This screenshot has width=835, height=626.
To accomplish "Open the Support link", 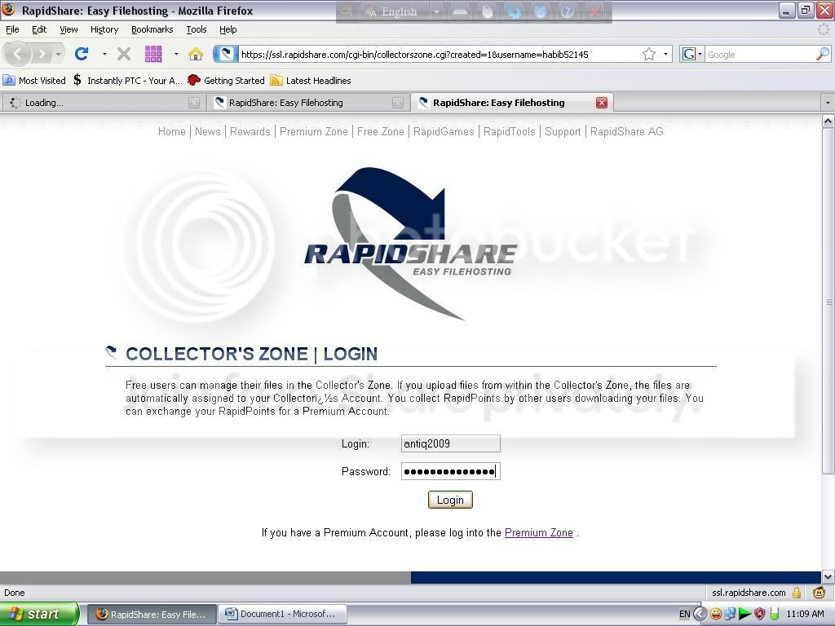I will pos(563,131).
